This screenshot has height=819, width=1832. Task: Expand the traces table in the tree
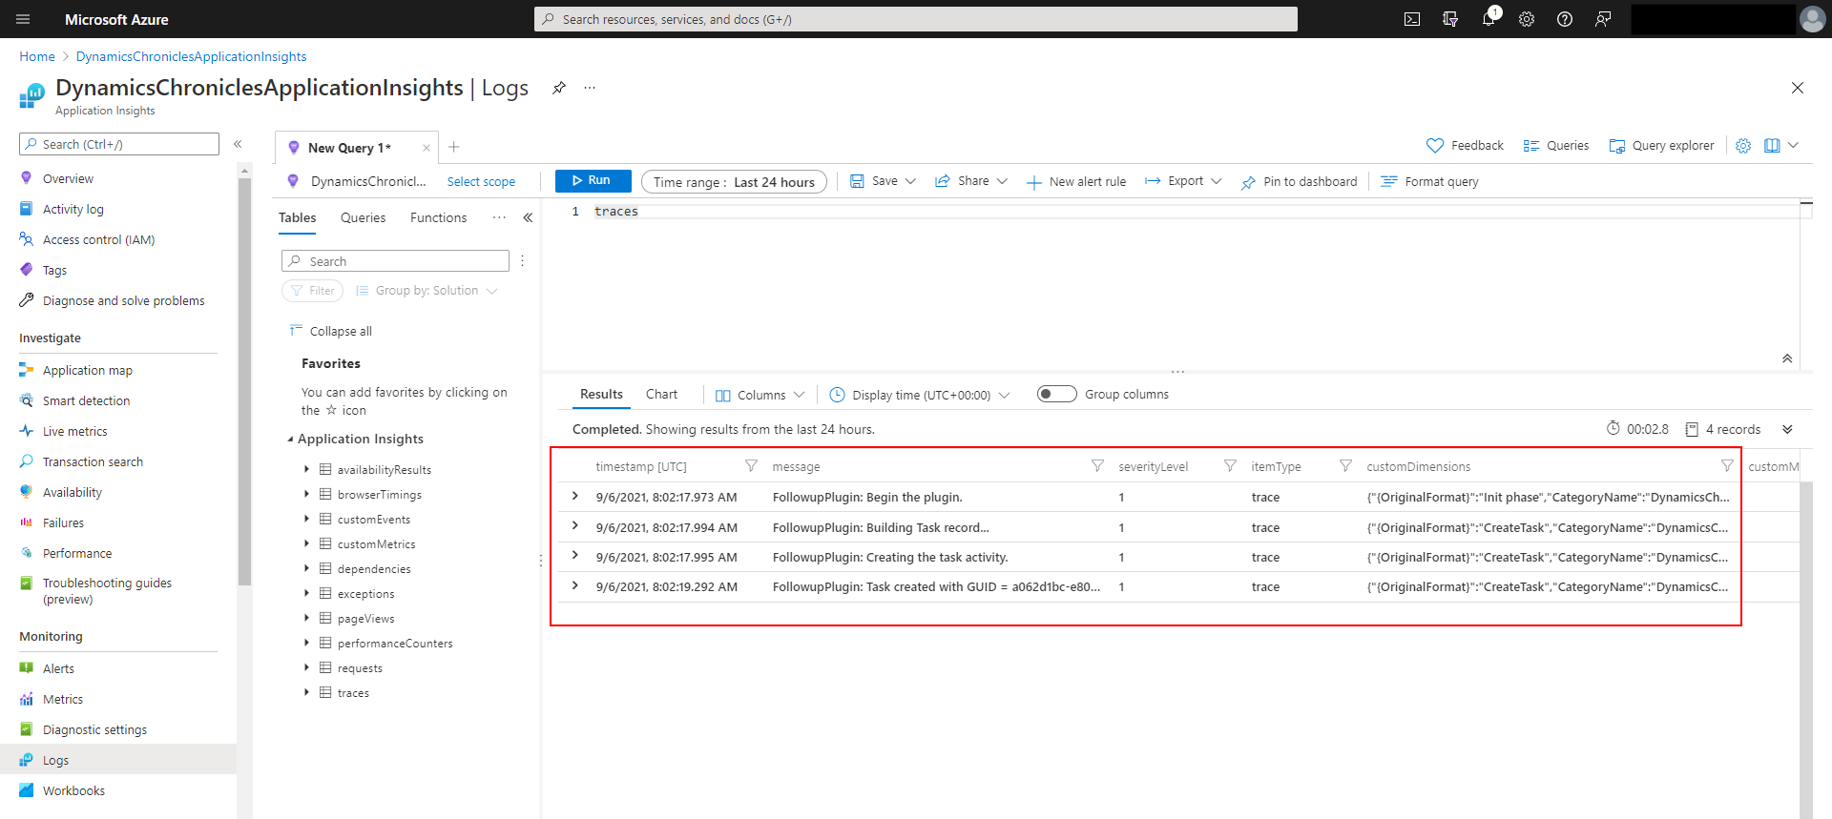pos(306,692)
